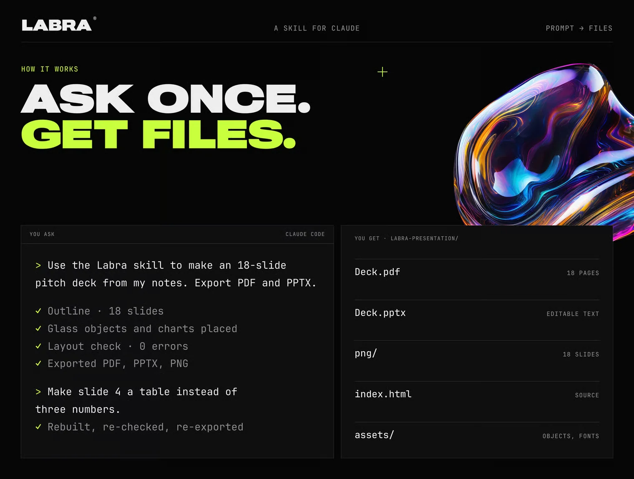The image size is (634, 479).
Task: Click the 'YOU GET · LABRA-PRESENTATION/' label
Action: [406, 239]
